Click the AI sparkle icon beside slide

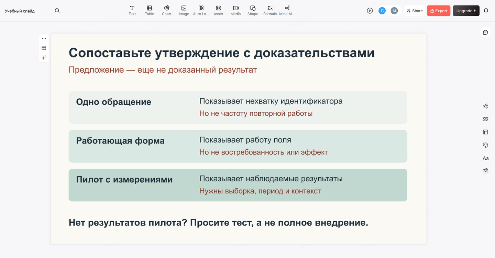(x=44, y=58)
